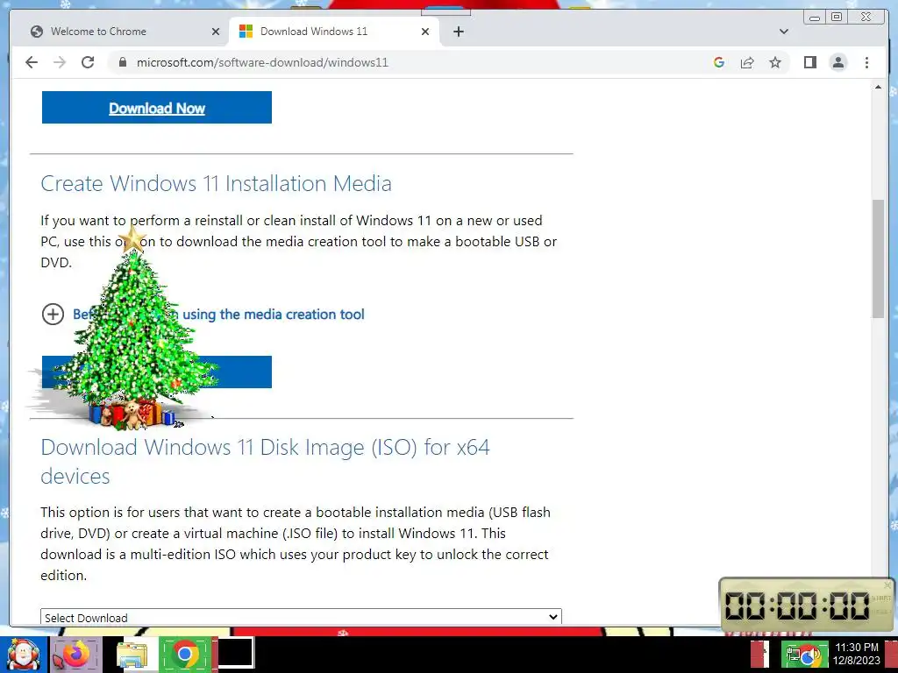
Task: Open the Santa Start button
Action: 23,655
